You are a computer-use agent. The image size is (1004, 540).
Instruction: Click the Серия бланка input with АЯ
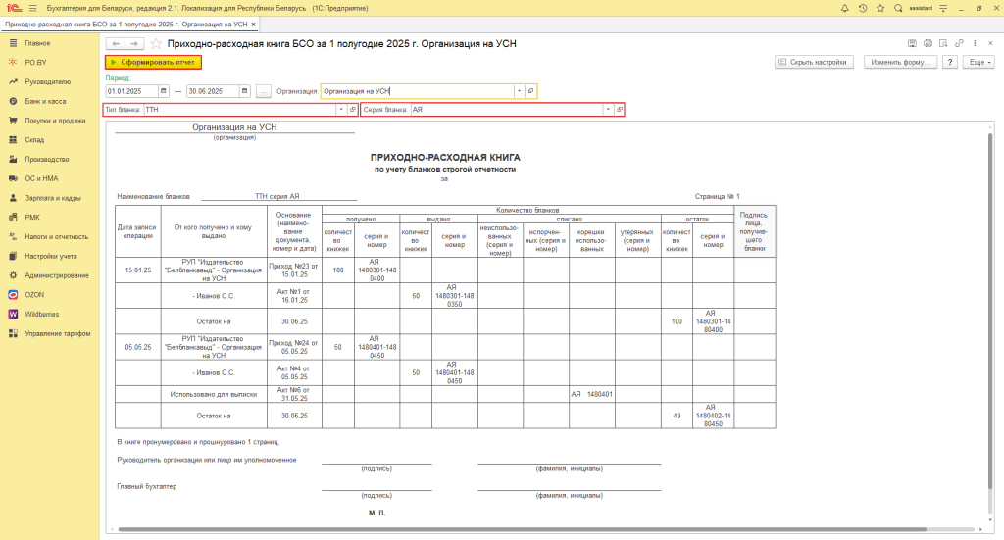507,110
